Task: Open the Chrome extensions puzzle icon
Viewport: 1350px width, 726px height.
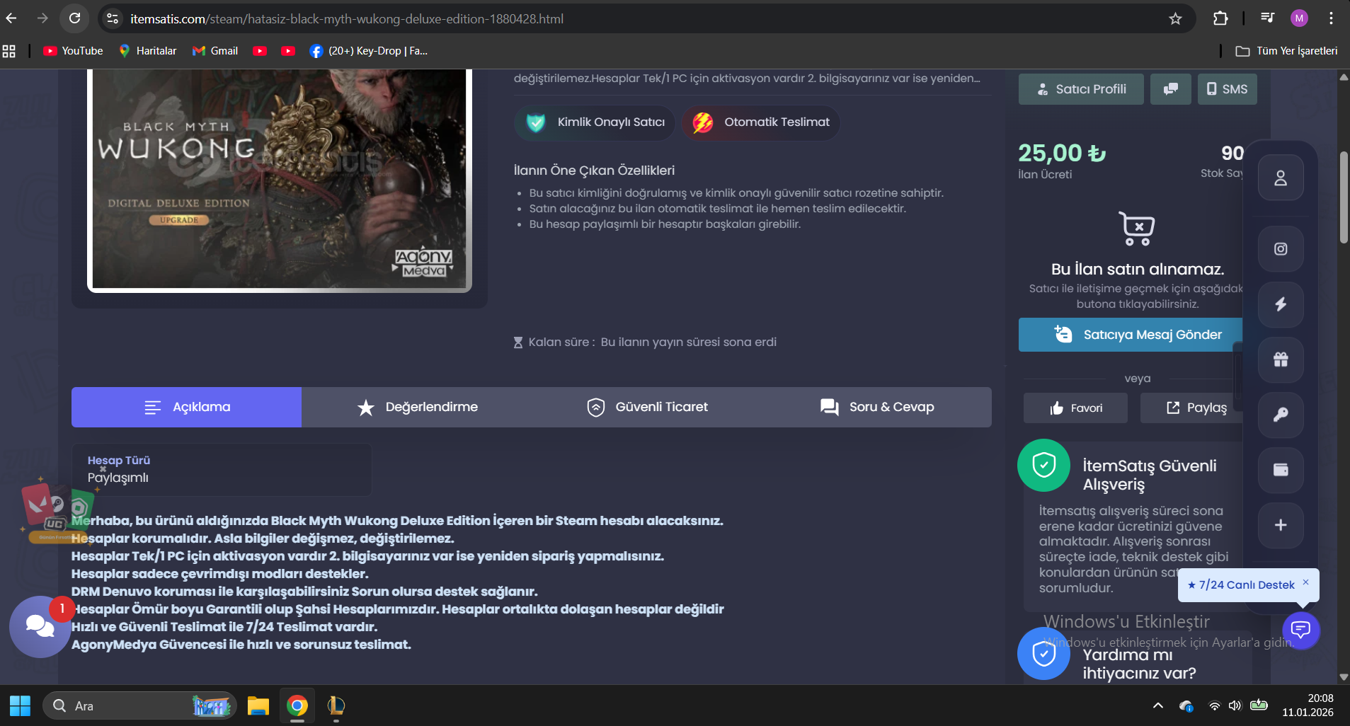Action: (1220, 18)
